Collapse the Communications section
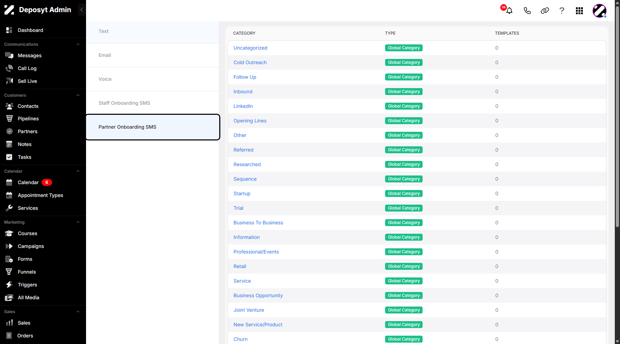Screen dimensions: 620x344 (78, 44)
